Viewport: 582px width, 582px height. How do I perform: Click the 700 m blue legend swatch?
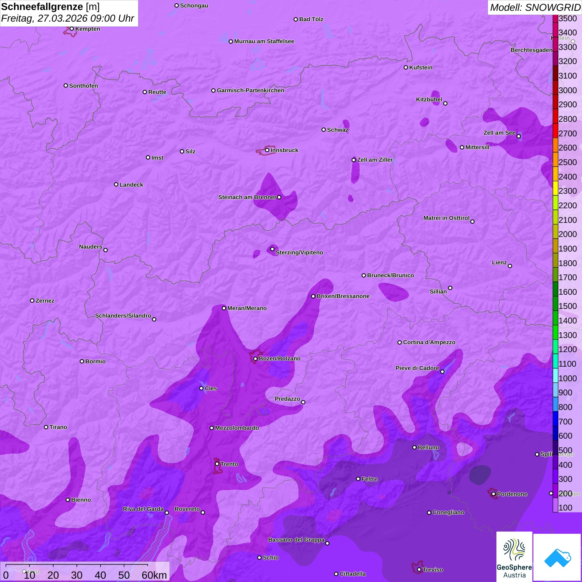click(x=555, y=419)
